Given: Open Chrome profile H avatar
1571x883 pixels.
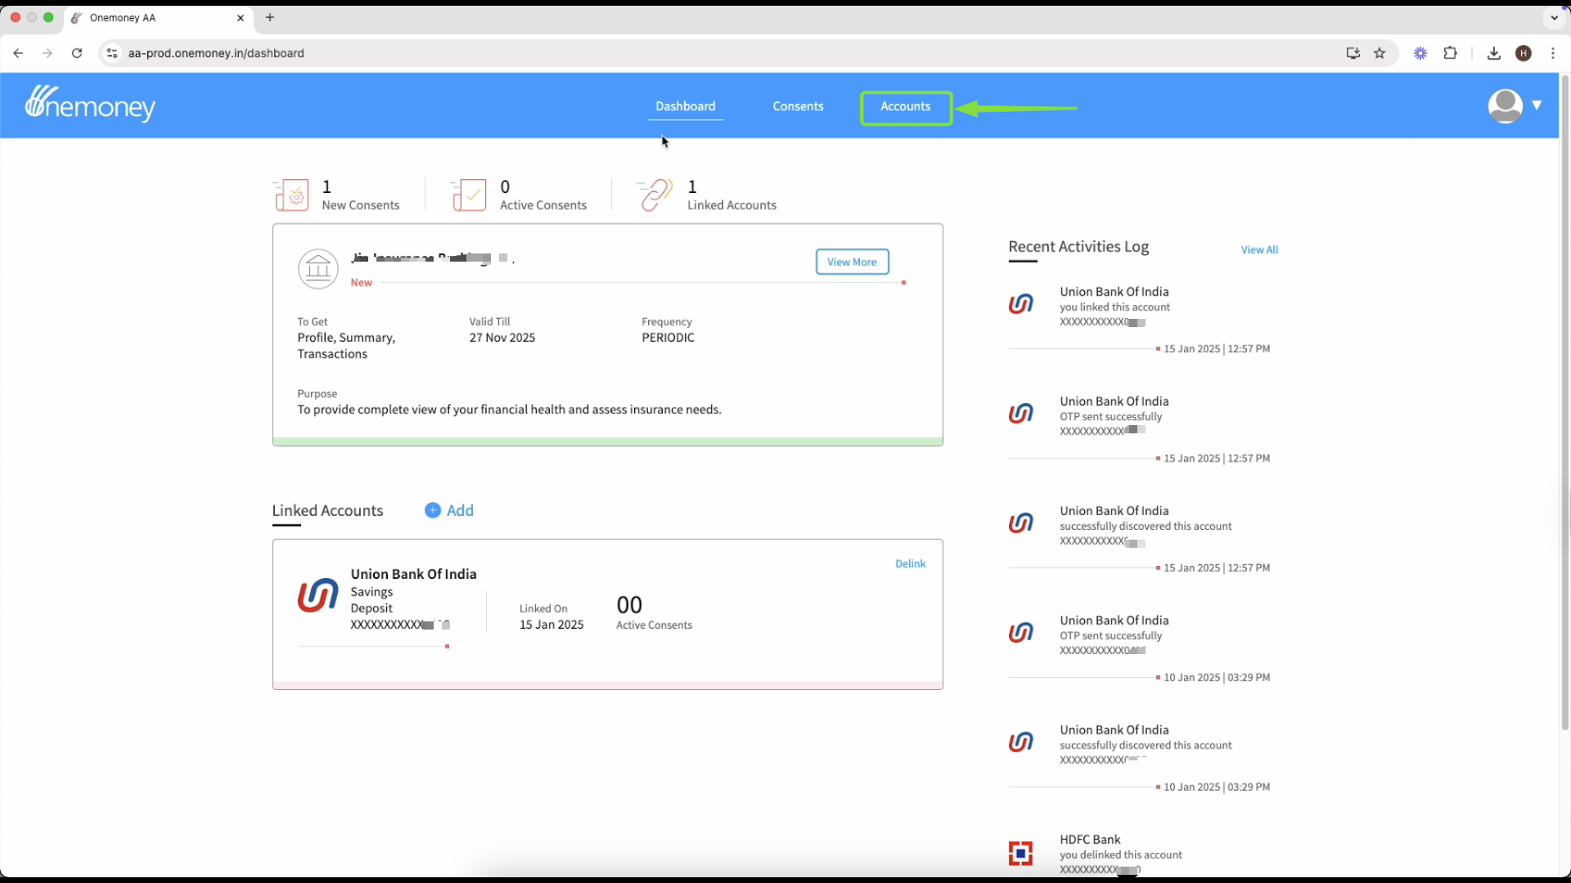Looking at the screenshot, I should 1524,53.
